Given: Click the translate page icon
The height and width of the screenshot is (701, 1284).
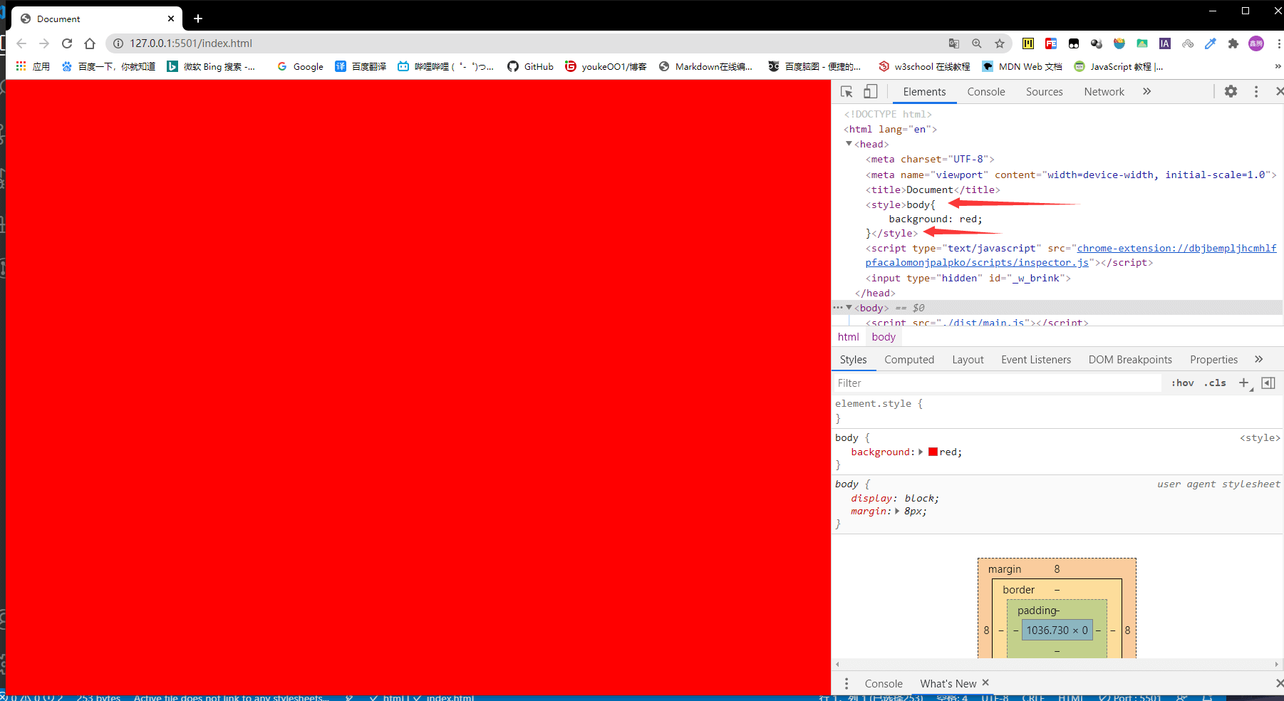Looking at the screenshot, I should (954, 43).
